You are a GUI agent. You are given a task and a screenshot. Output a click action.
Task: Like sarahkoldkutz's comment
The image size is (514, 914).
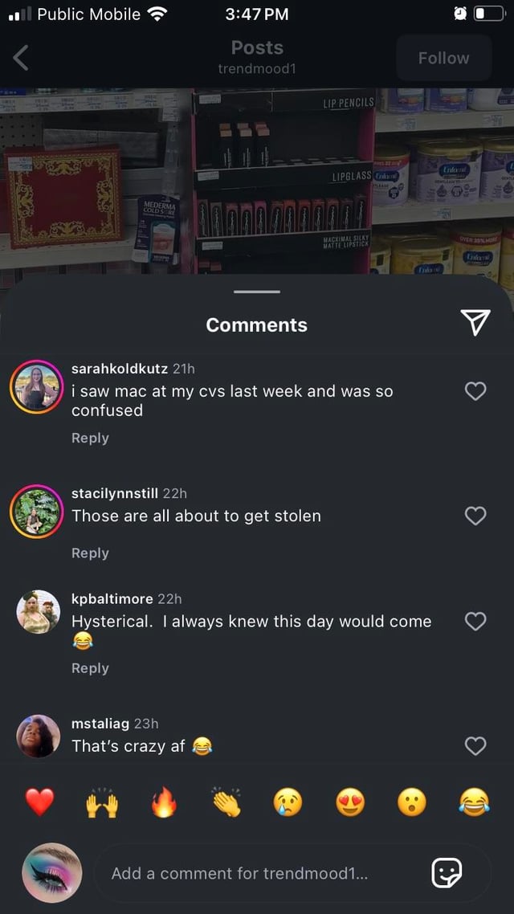[x=475, y=390]
